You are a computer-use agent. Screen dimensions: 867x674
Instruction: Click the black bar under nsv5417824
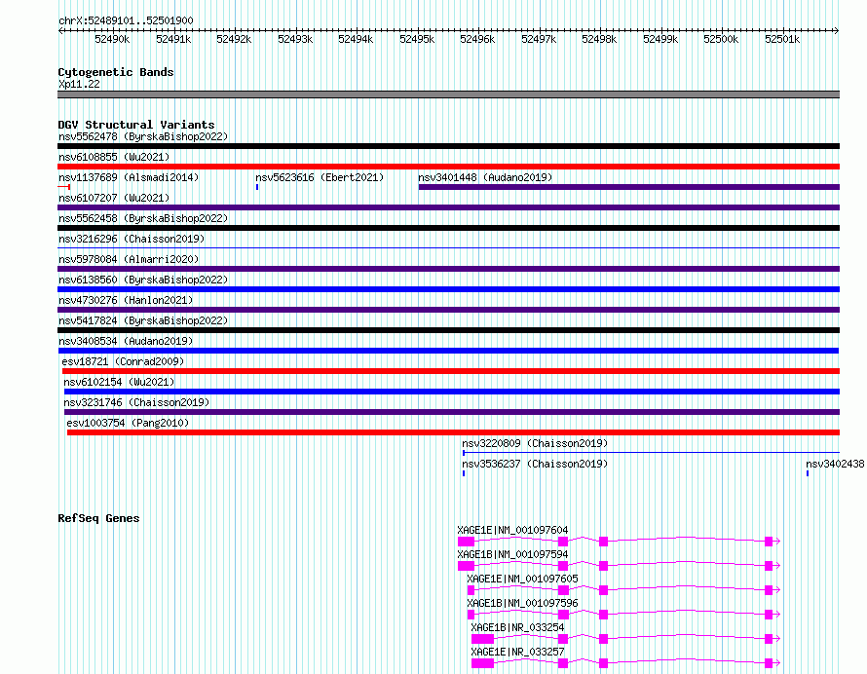tap(448, 330)
